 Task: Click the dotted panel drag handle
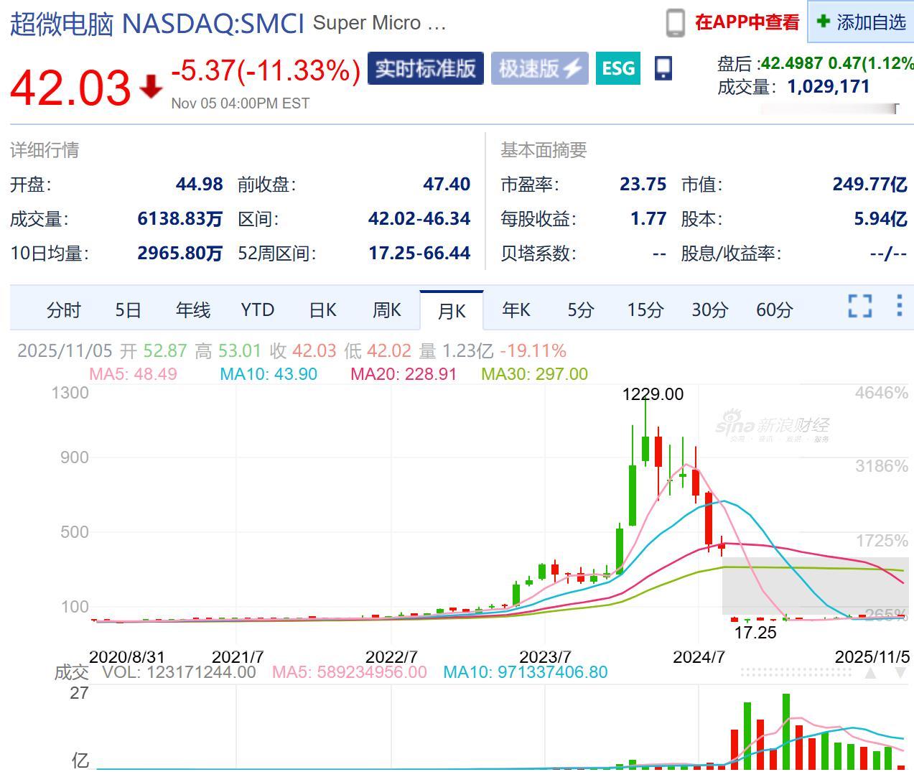click(797, 673)
